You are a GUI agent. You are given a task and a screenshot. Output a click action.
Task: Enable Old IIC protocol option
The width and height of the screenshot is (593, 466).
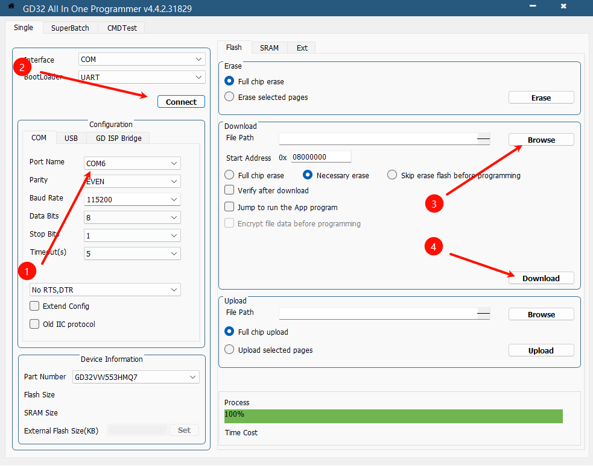click(x=35, y=325)
